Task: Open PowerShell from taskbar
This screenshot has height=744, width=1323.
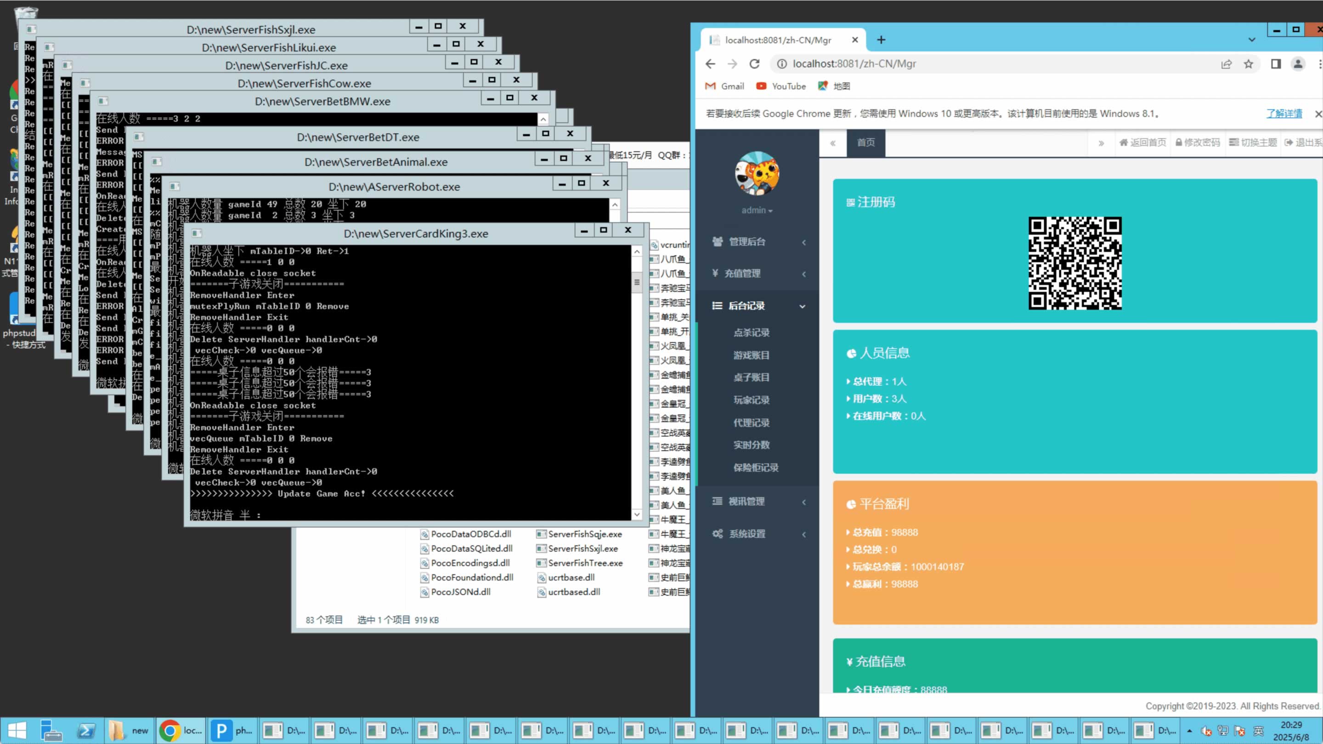Action: (x=86, y=730)
